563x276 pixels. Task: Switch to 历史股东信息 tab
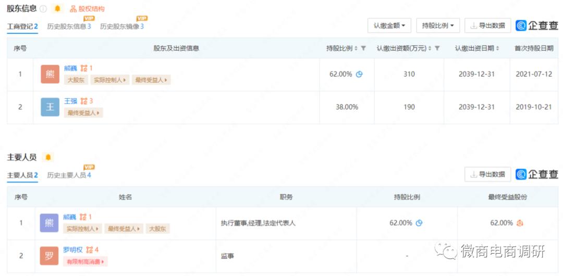[x=69, y=26]
